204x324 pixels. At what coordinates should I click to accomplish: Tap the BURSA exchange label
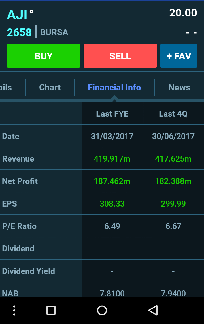pos(54,32)
